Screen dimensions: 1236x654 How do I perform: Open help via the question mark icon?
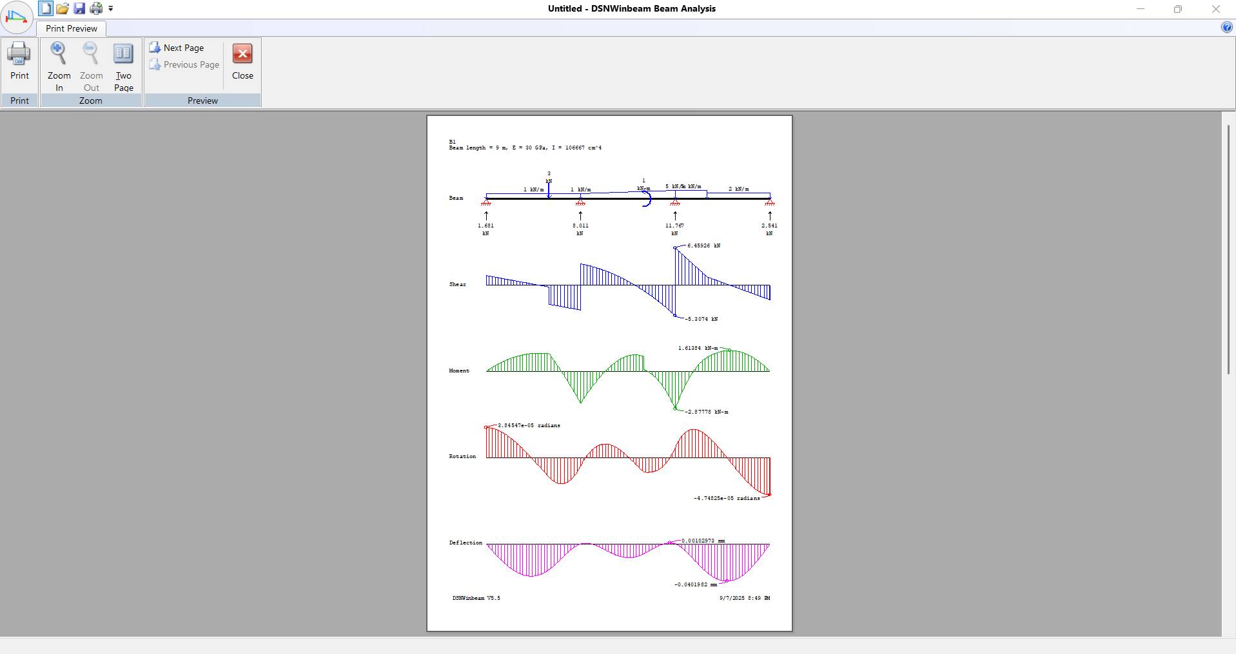(x=1226, y=27)
